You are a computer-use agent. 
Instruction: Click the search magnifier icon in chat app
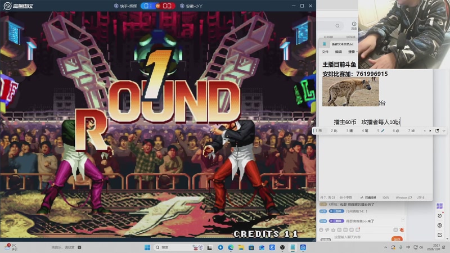(337, 26)
